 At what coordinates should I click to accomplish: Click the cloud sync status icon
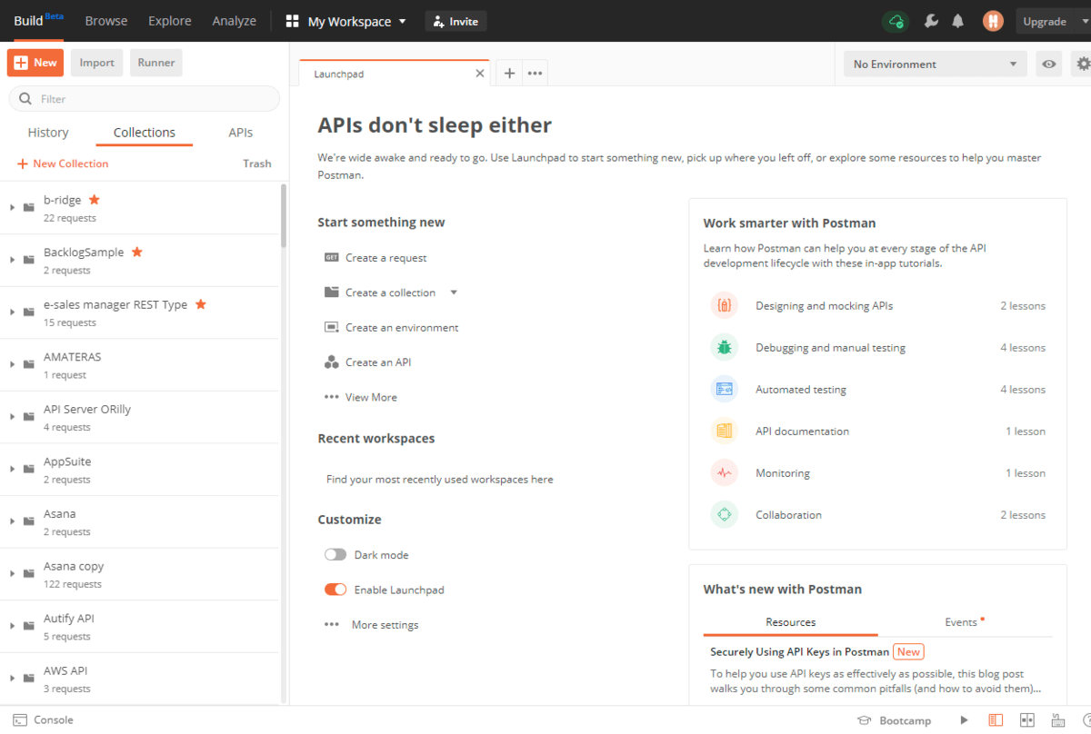[x=896, y=22]
